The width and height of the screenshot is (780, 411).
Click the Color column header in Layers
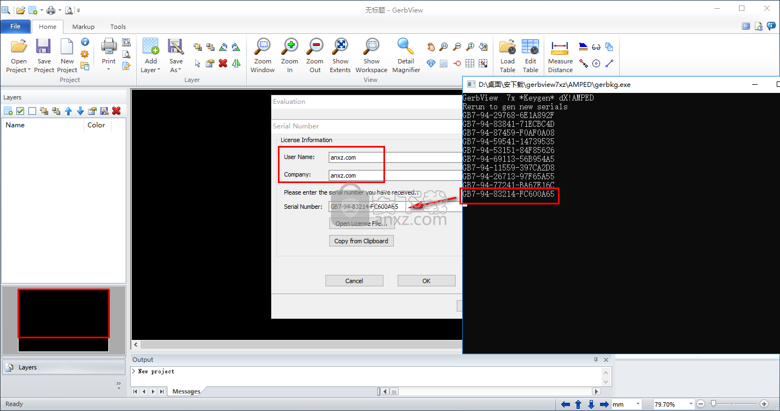pos(97,125)
